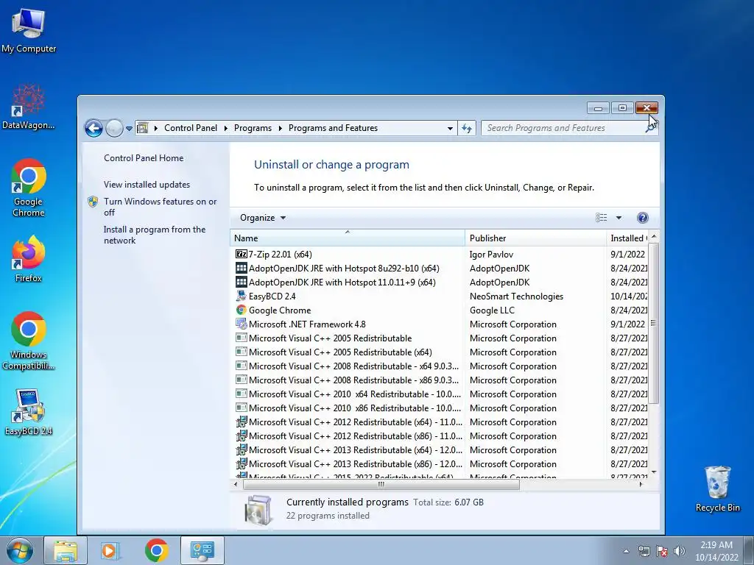The image size is (754, 565).
Task: Select Visual C++ 2008 Redistributable x86 row
Action: [x=439, y=380]
